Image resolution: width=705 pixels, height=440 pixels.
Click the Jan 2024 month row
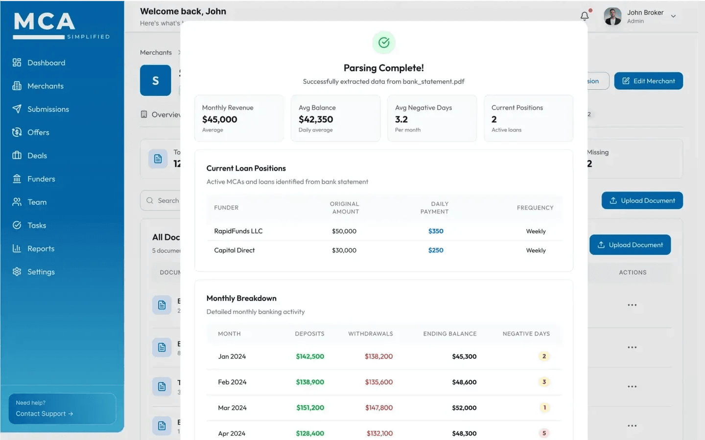point(384,356)
